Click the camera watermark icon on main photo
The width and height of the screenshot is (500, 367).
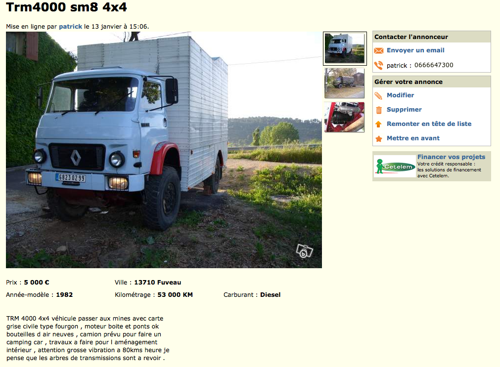click(305, 251)
